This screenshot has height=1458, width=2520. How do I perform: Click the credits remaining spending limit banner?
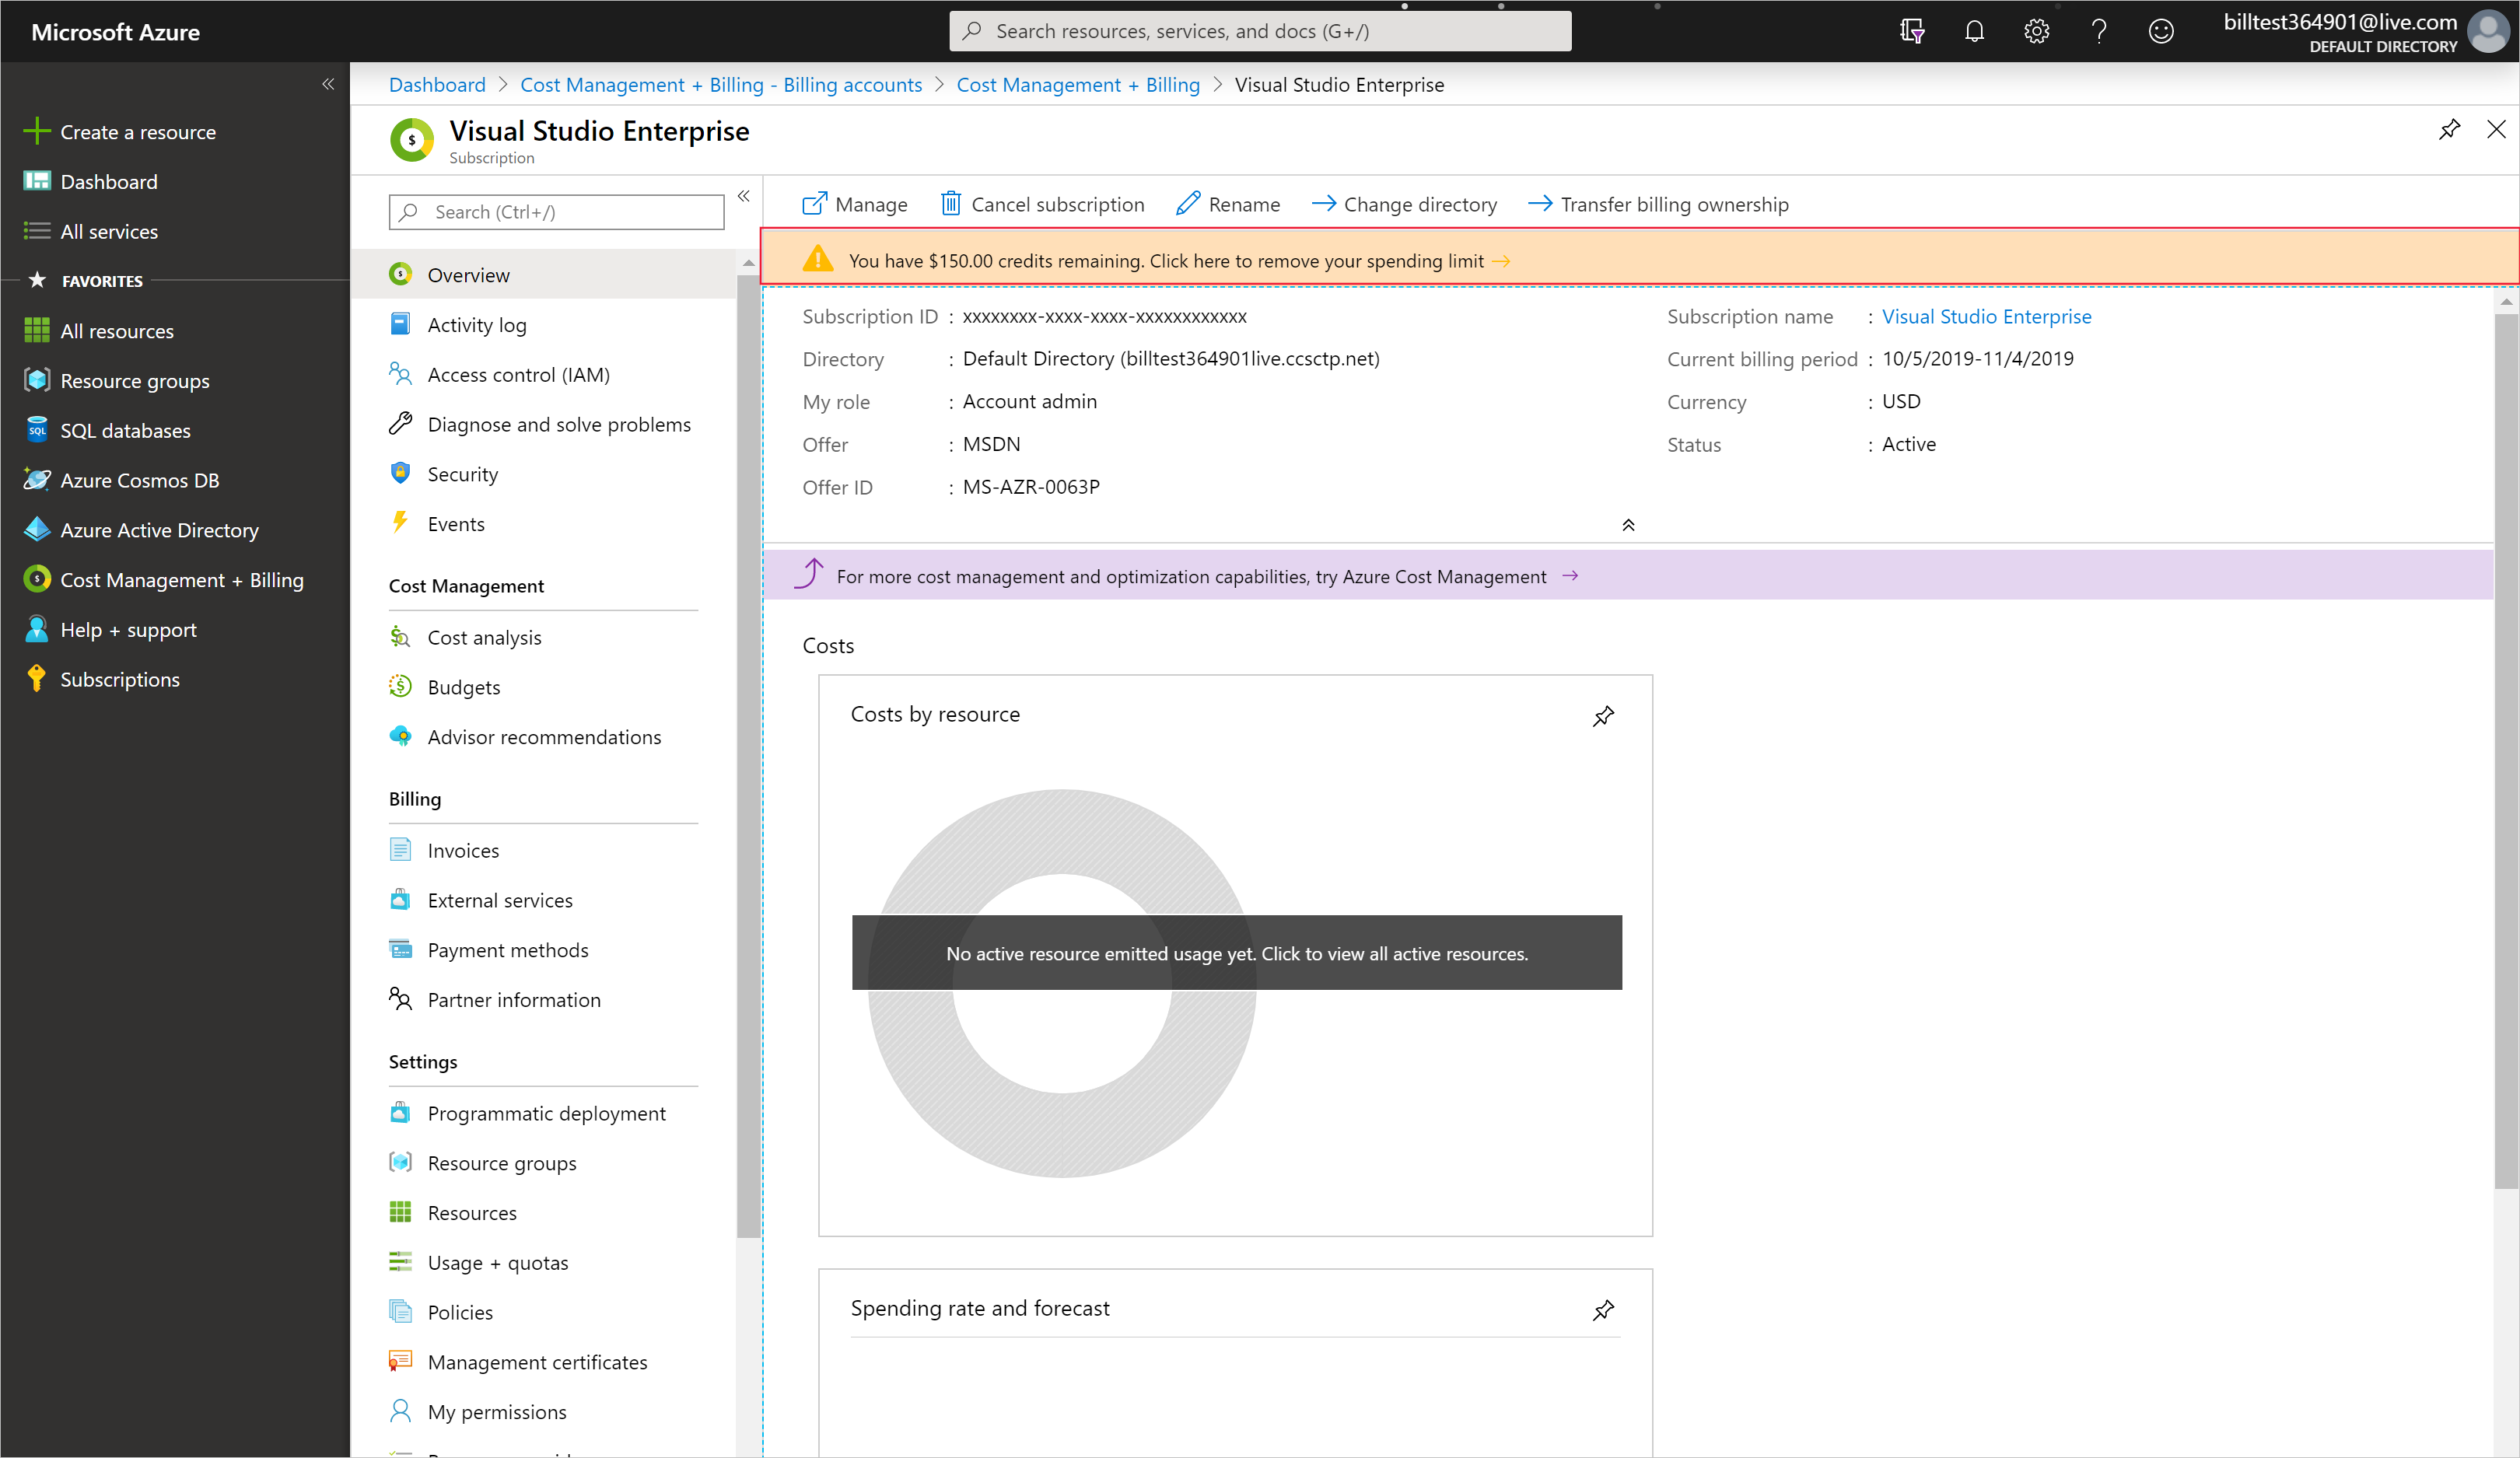pyautogui.click(x=1165, y=261)
